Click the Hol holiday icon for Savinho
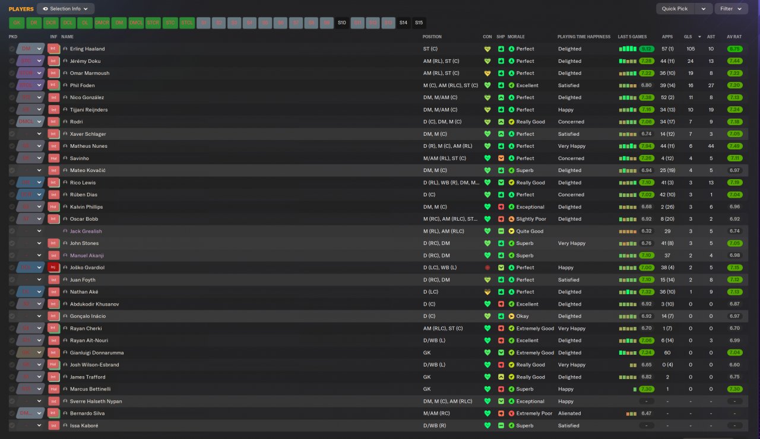This screenshot has height=439, width=760. [x=53, y=158]
